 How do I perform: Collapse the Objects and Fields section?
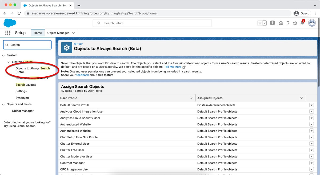click(3, 105)
